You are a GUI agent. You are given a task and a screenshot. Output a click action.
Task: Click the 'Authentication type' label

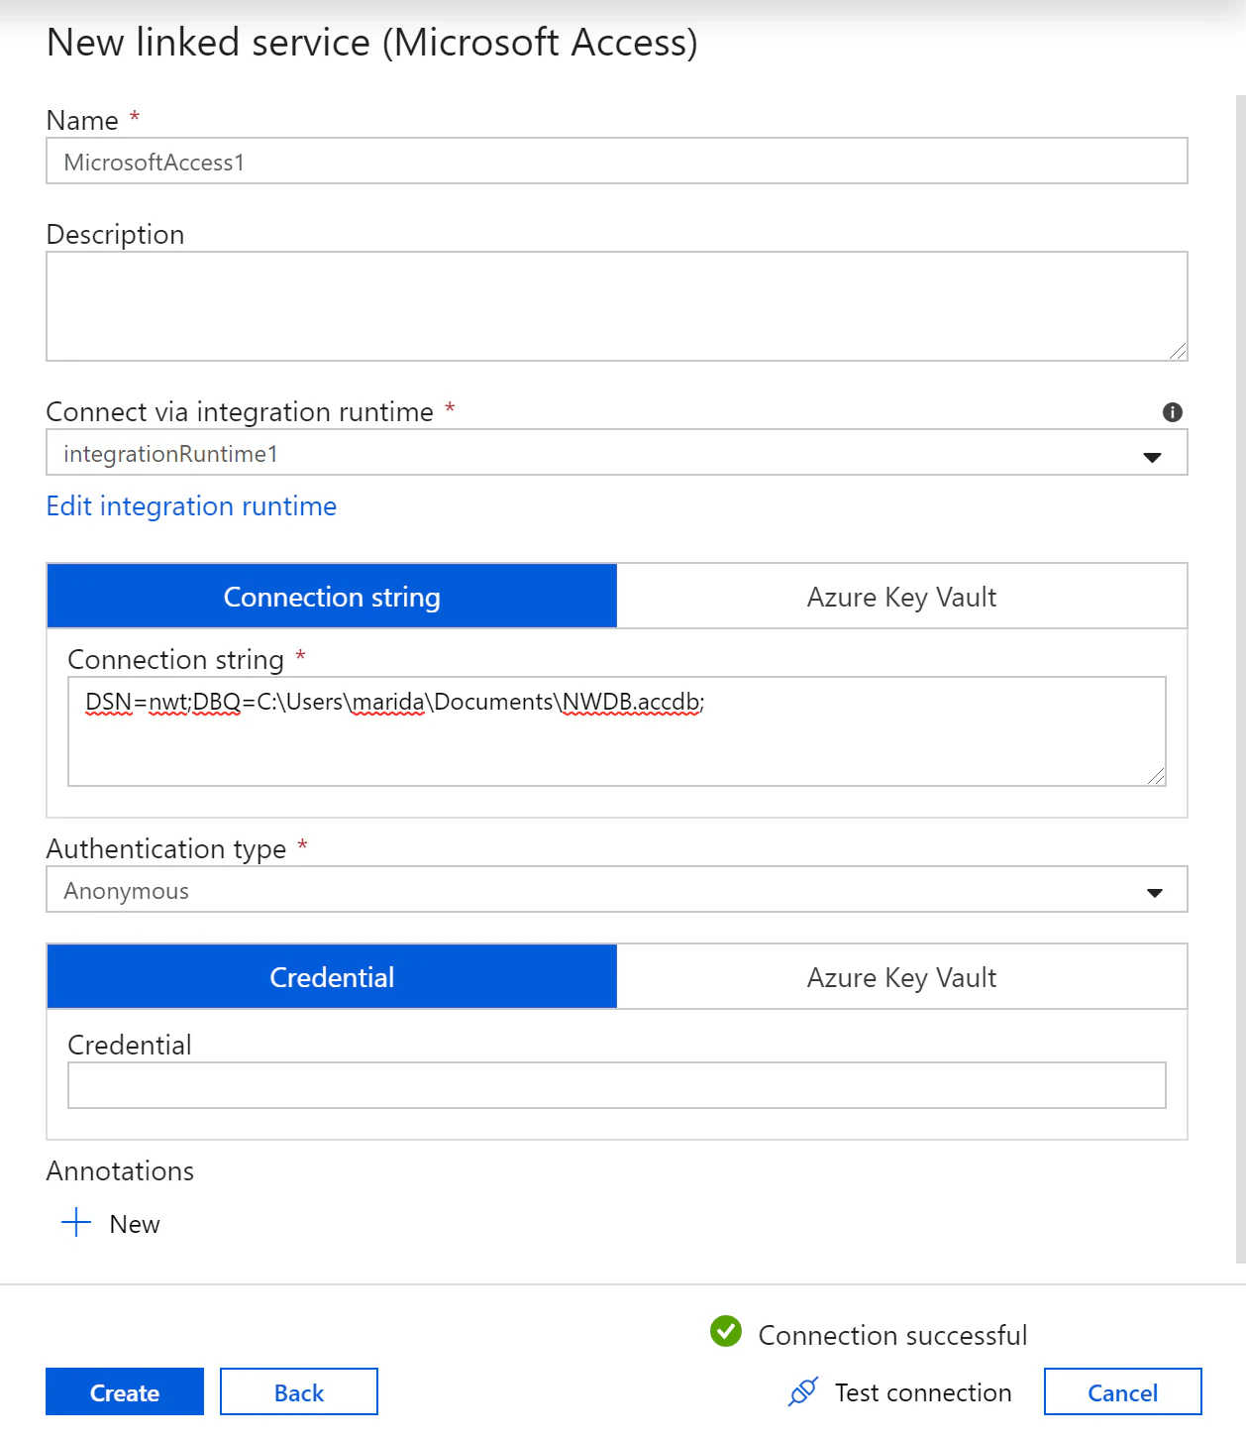point(166,849)
